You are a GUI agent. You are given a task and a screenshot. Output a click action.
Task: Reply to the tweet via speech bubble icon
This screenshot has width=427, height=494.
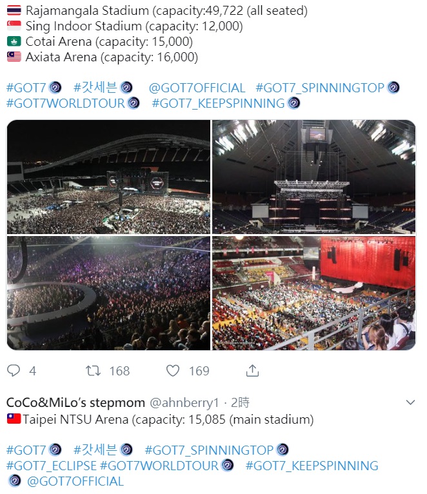pyautogui.click(x=14, y=370)
